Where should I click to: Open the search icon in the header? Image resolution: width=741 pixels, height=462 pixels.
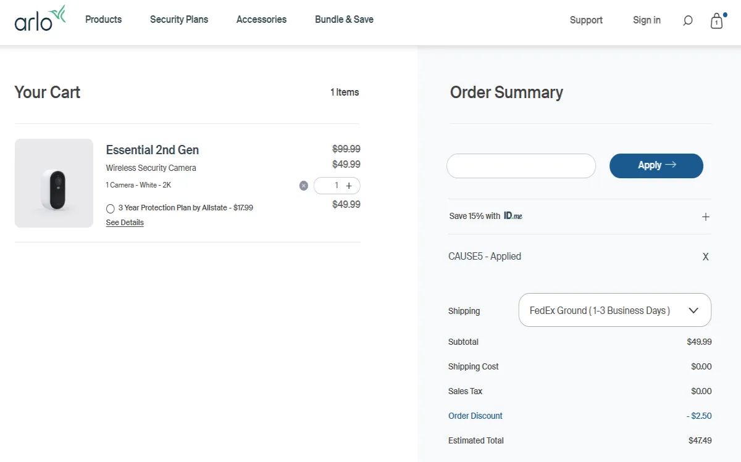687,20
